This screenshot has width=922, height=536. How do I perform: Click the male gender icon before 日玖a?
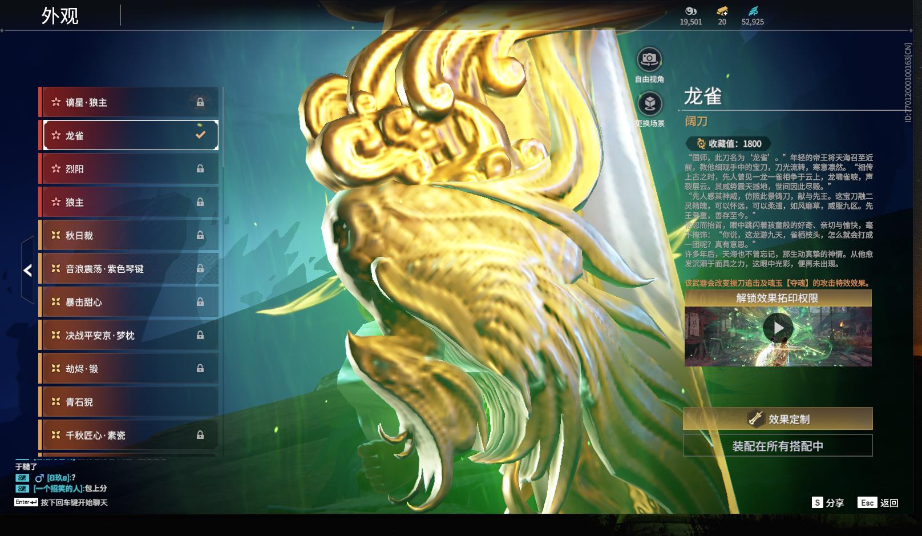tap(39, 478)
